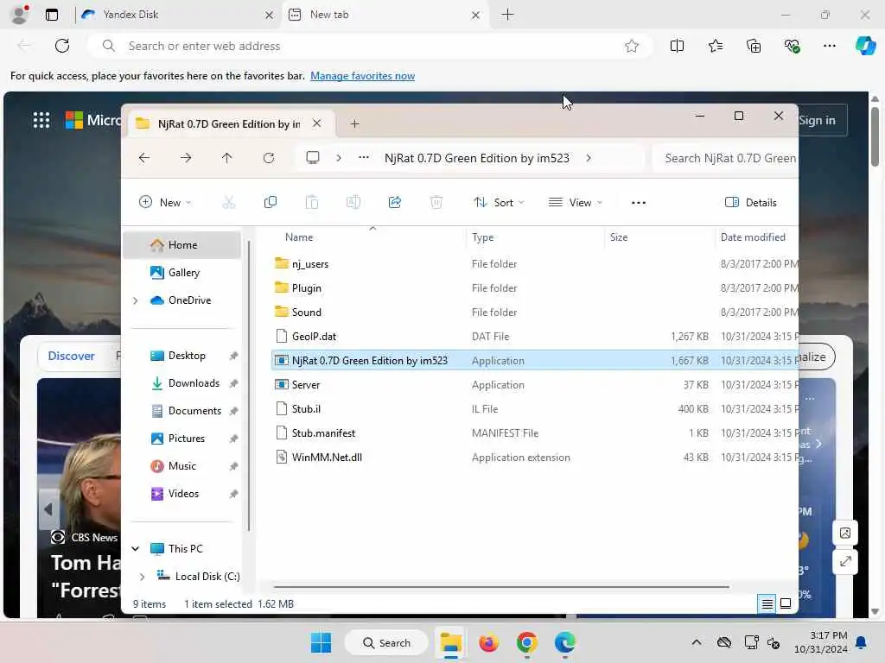Open the Sort dropdown
Image resolution: width=885 pixels, height=663 pixels.
pyautogui.click(x=499, y=202)
